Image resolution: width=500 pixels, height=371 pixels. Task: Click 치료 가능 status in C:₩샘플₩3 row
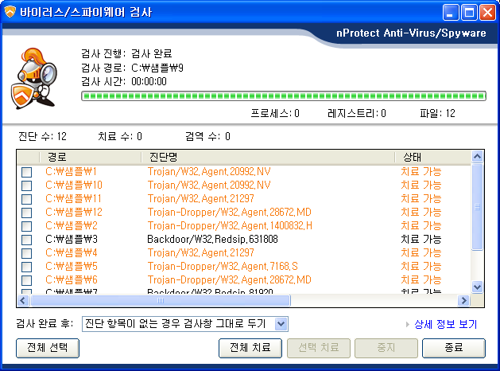click(421, 239)
